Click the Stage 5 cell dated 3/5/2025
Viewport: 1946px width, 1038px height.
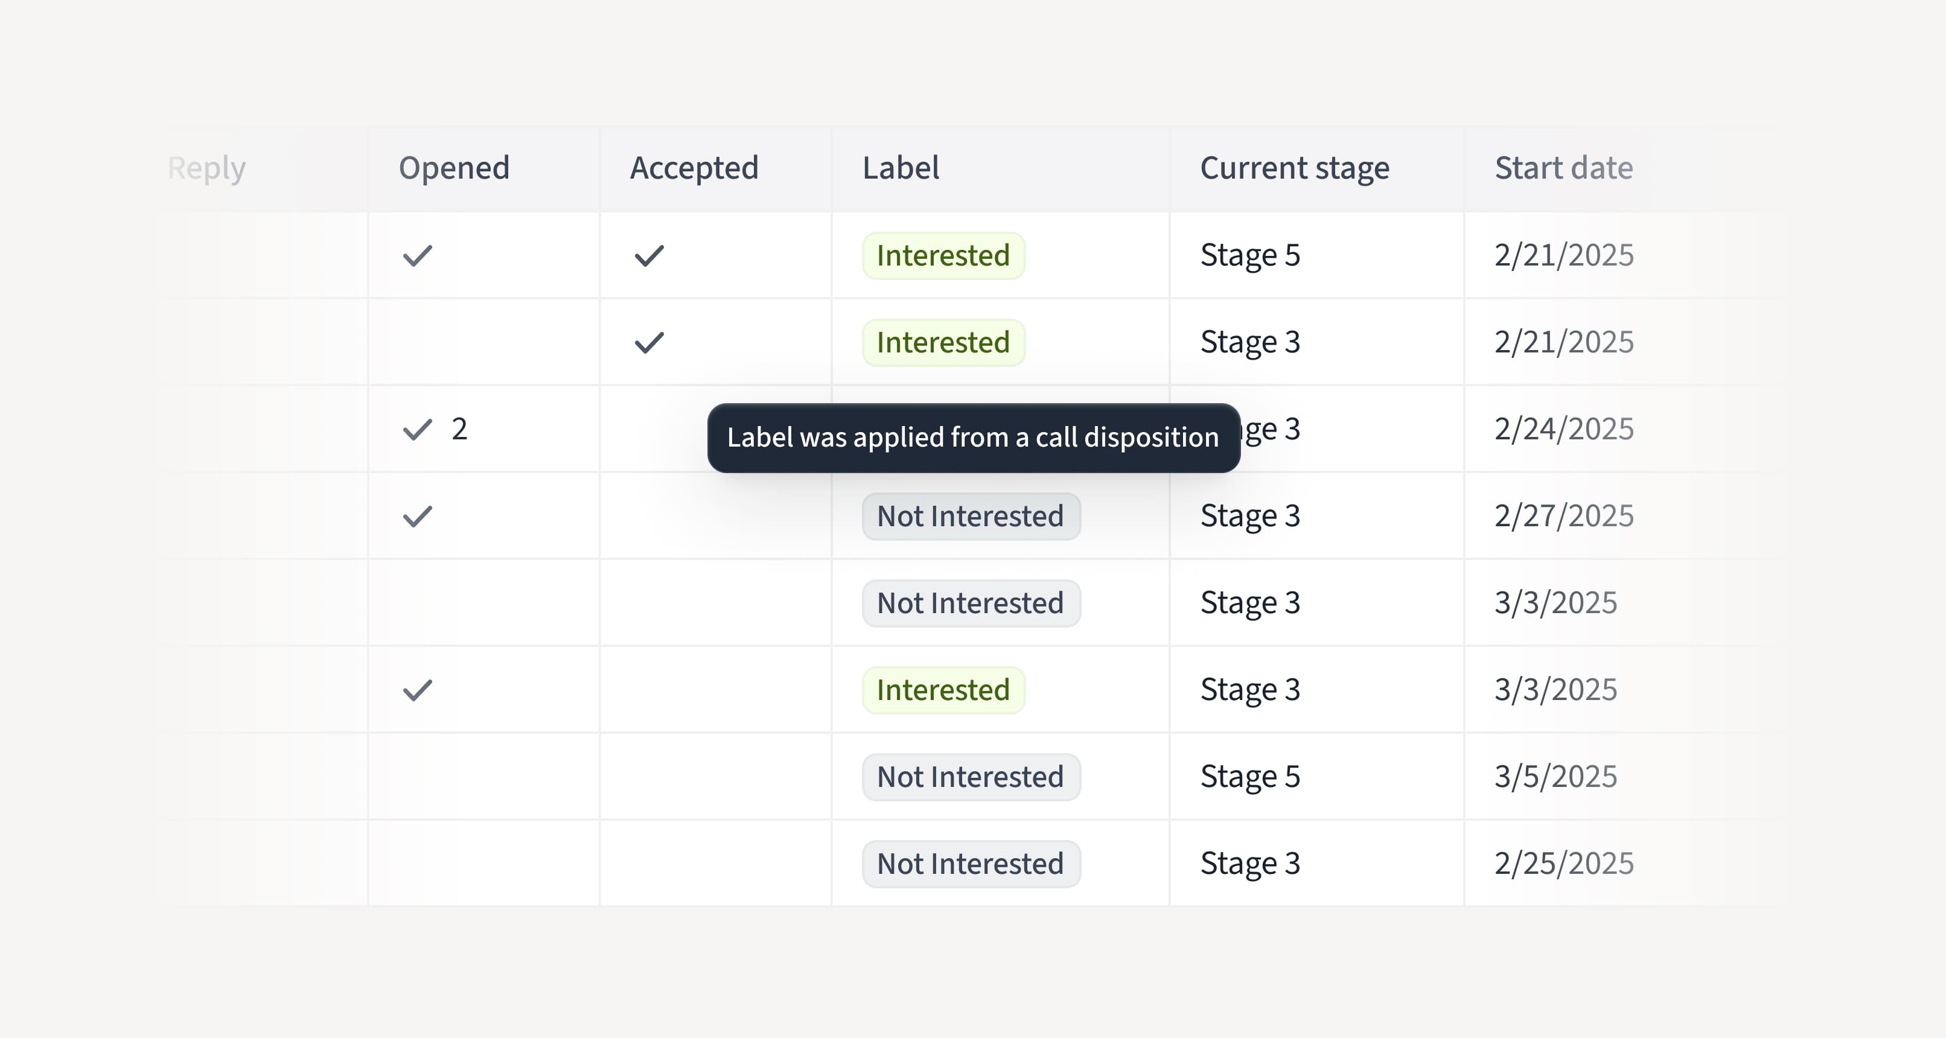pos(1249,777)
